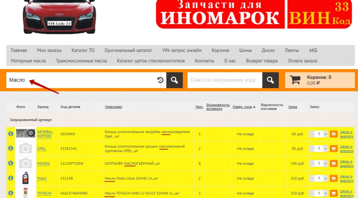Open Цены и аналоги for part 5650969
The height and width of the screenshot is (198, 358).
tap(346, 134)
